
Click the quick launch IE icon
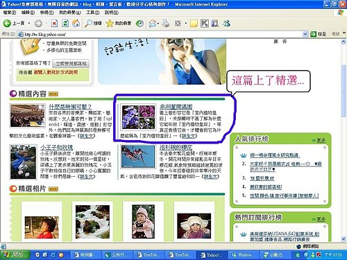[x=53, y=255]
